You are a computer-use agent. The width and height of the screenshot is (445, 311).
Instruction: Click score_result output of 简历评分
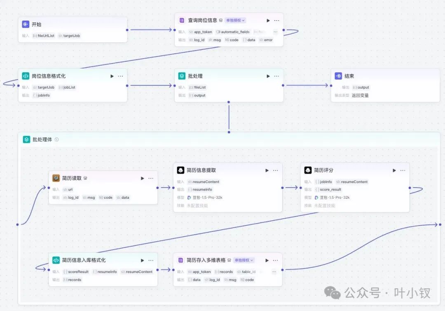tap(328, 189)
